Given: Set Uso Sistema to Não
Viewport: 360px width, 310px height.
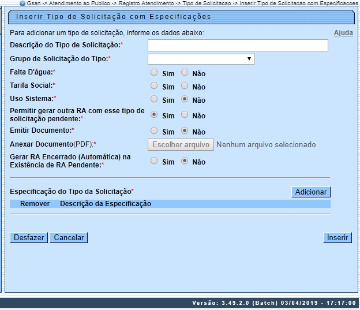Looking at the screenshot, I should (185, 99).
